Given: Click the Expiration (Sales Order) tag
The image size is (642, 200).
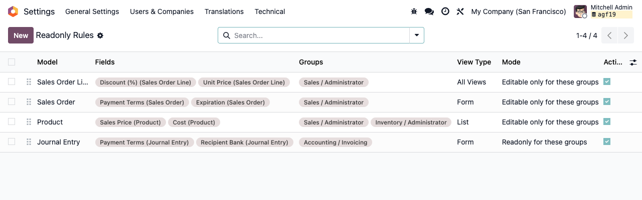Looking at the screenshot, I should pos(230,102).
